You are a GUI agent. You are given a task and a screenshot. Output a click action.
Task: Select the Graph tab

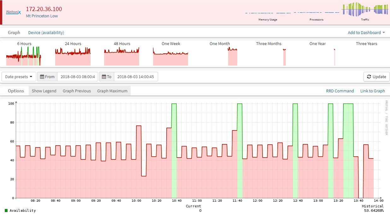click(x=14, y=32)
